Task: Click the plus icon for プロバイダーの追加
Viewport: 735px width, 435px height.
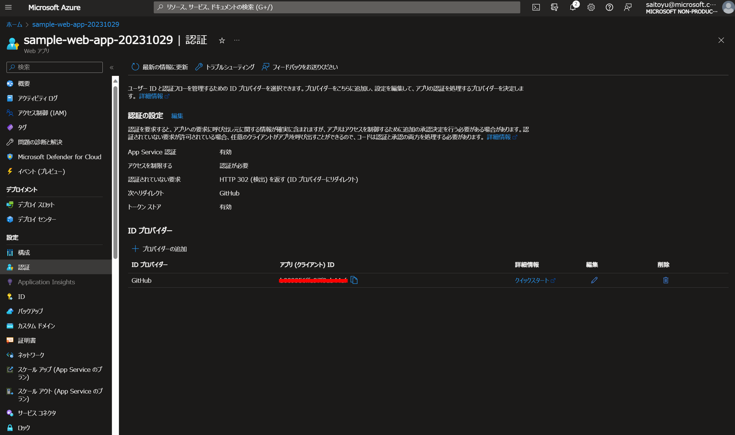Action: tap(135, 249)
